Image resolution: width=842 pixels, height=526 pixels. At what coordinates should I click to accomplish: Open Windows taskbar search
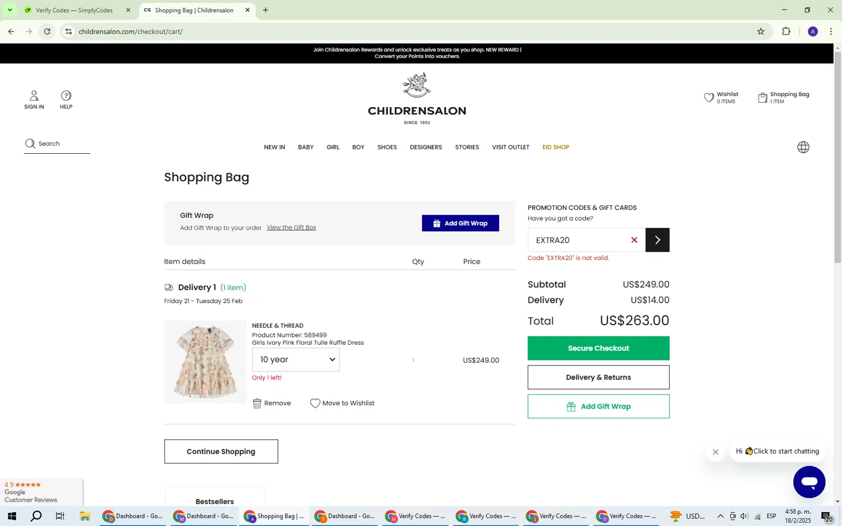coord(36,516)
